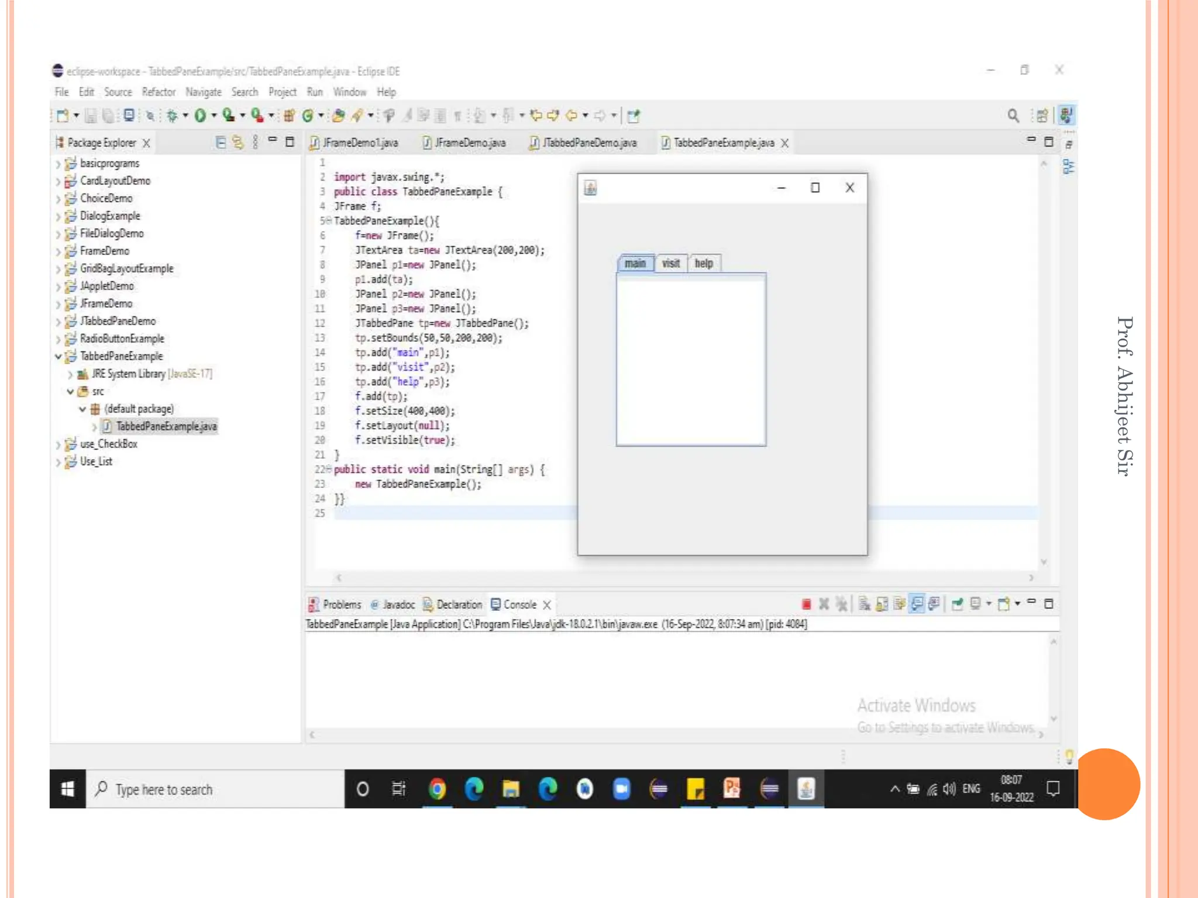Select the visit tab in Swing window

[x=671, y=264]
